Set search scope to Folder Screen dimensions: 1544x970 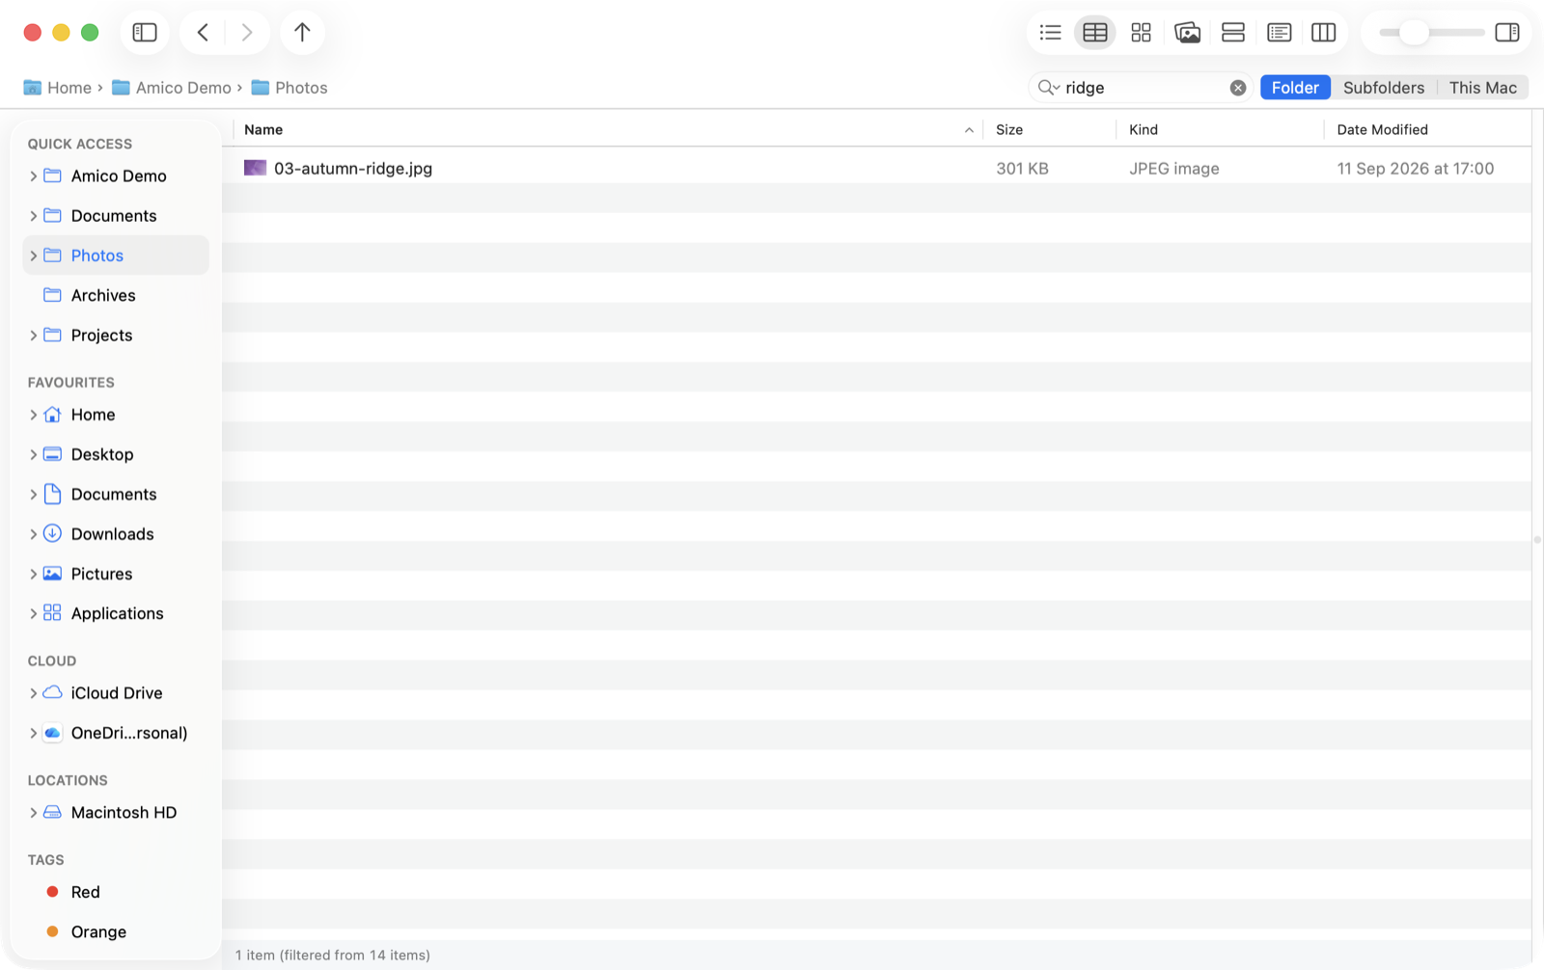(x=1295, y=88)
